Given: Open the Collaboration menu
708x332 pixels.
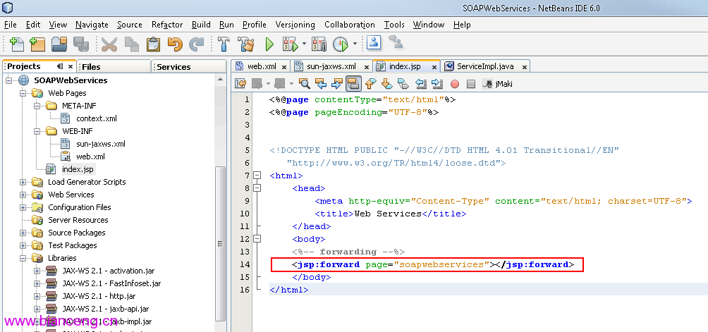Looking at the screenshot, I should 350,25.
